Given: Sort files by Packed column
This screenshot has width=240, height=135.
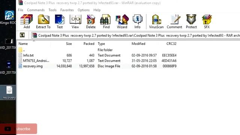Looking at the screenshot, I should 89,43.
